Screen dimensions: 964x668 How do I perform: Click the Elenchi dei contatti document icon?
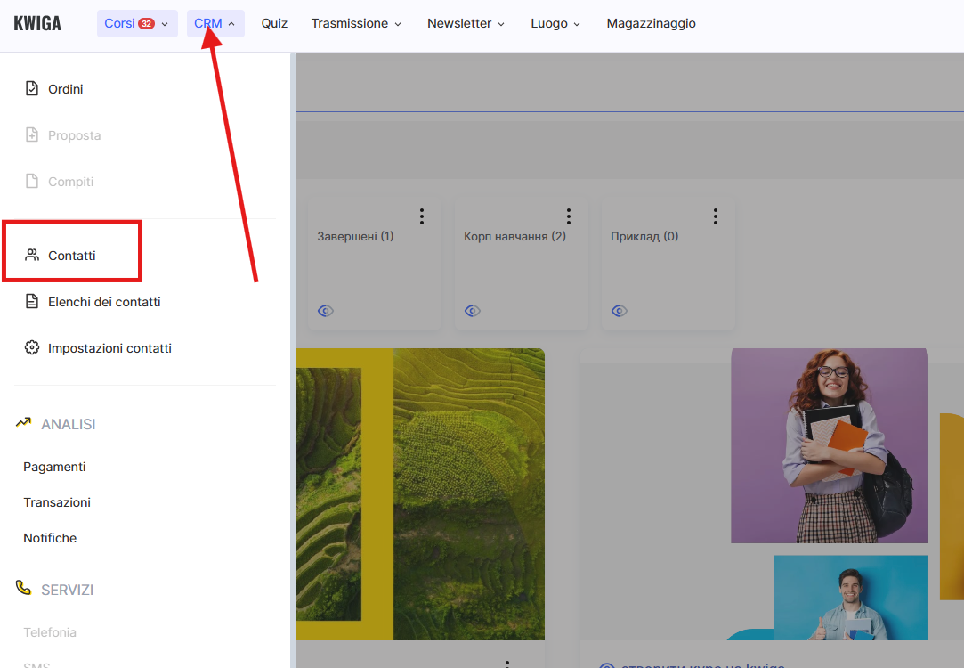(32, 302)
